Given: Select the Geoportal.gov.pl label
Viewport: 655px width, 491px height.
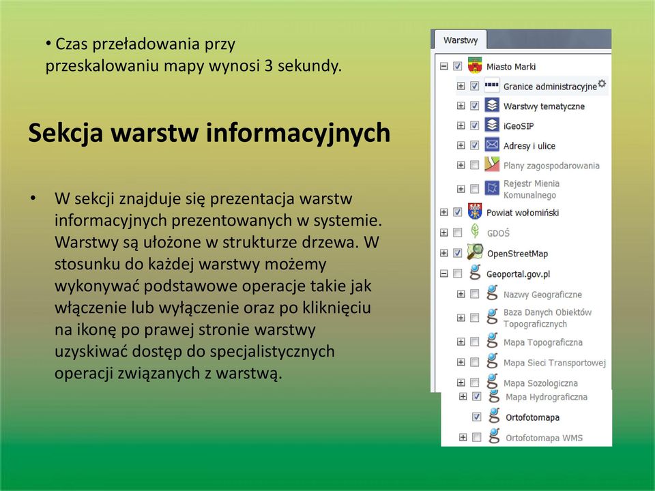Looking at the screenshot, I should pyautogui.click(x=518, y=274).
